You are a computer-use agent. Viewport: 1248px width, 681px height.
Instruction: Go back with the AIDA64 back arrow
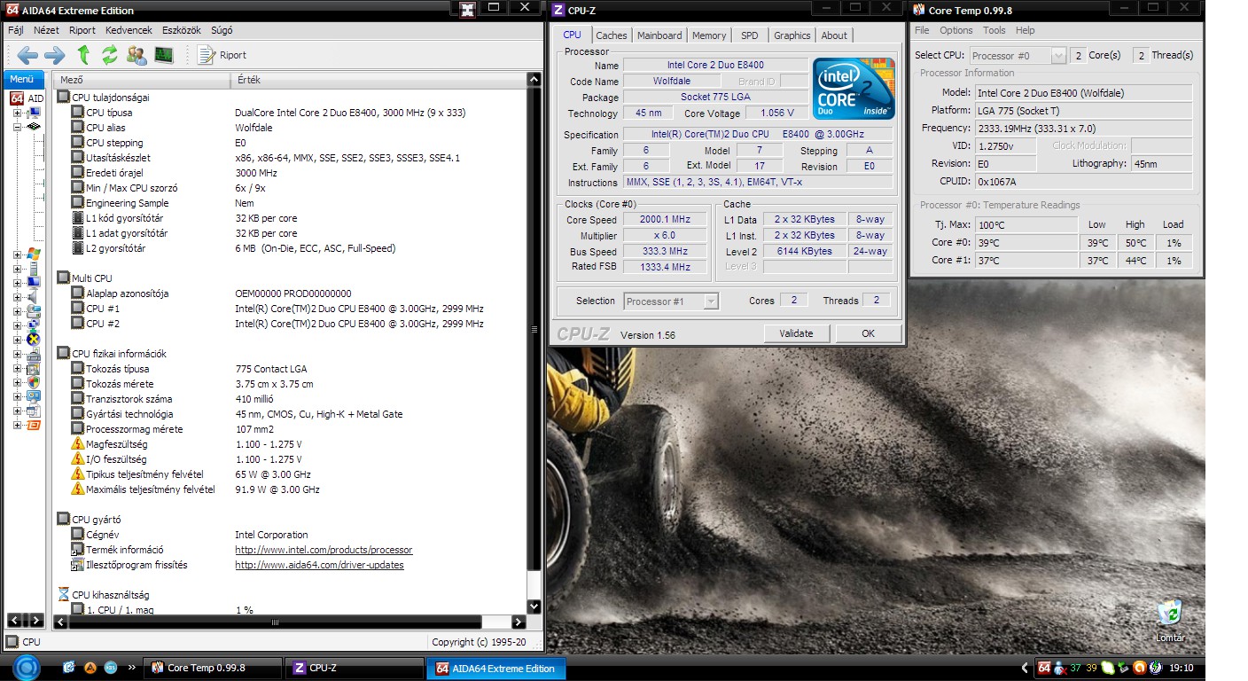tap(27, 55)
